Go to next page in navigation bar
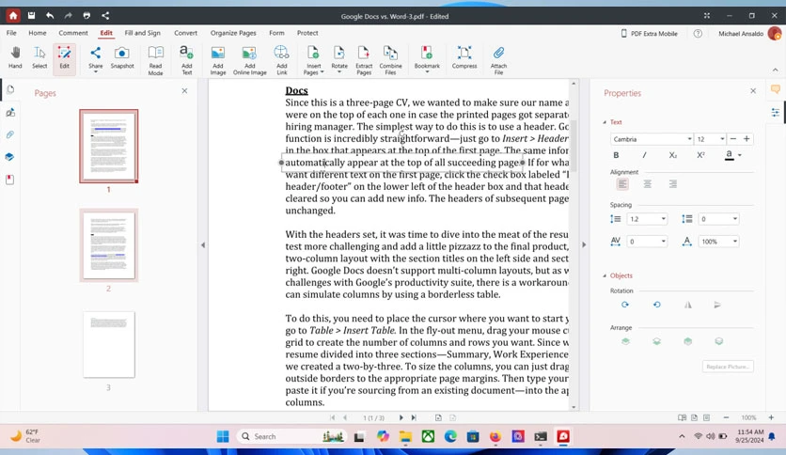The image size is (786, 455). [x=401, y=417]
